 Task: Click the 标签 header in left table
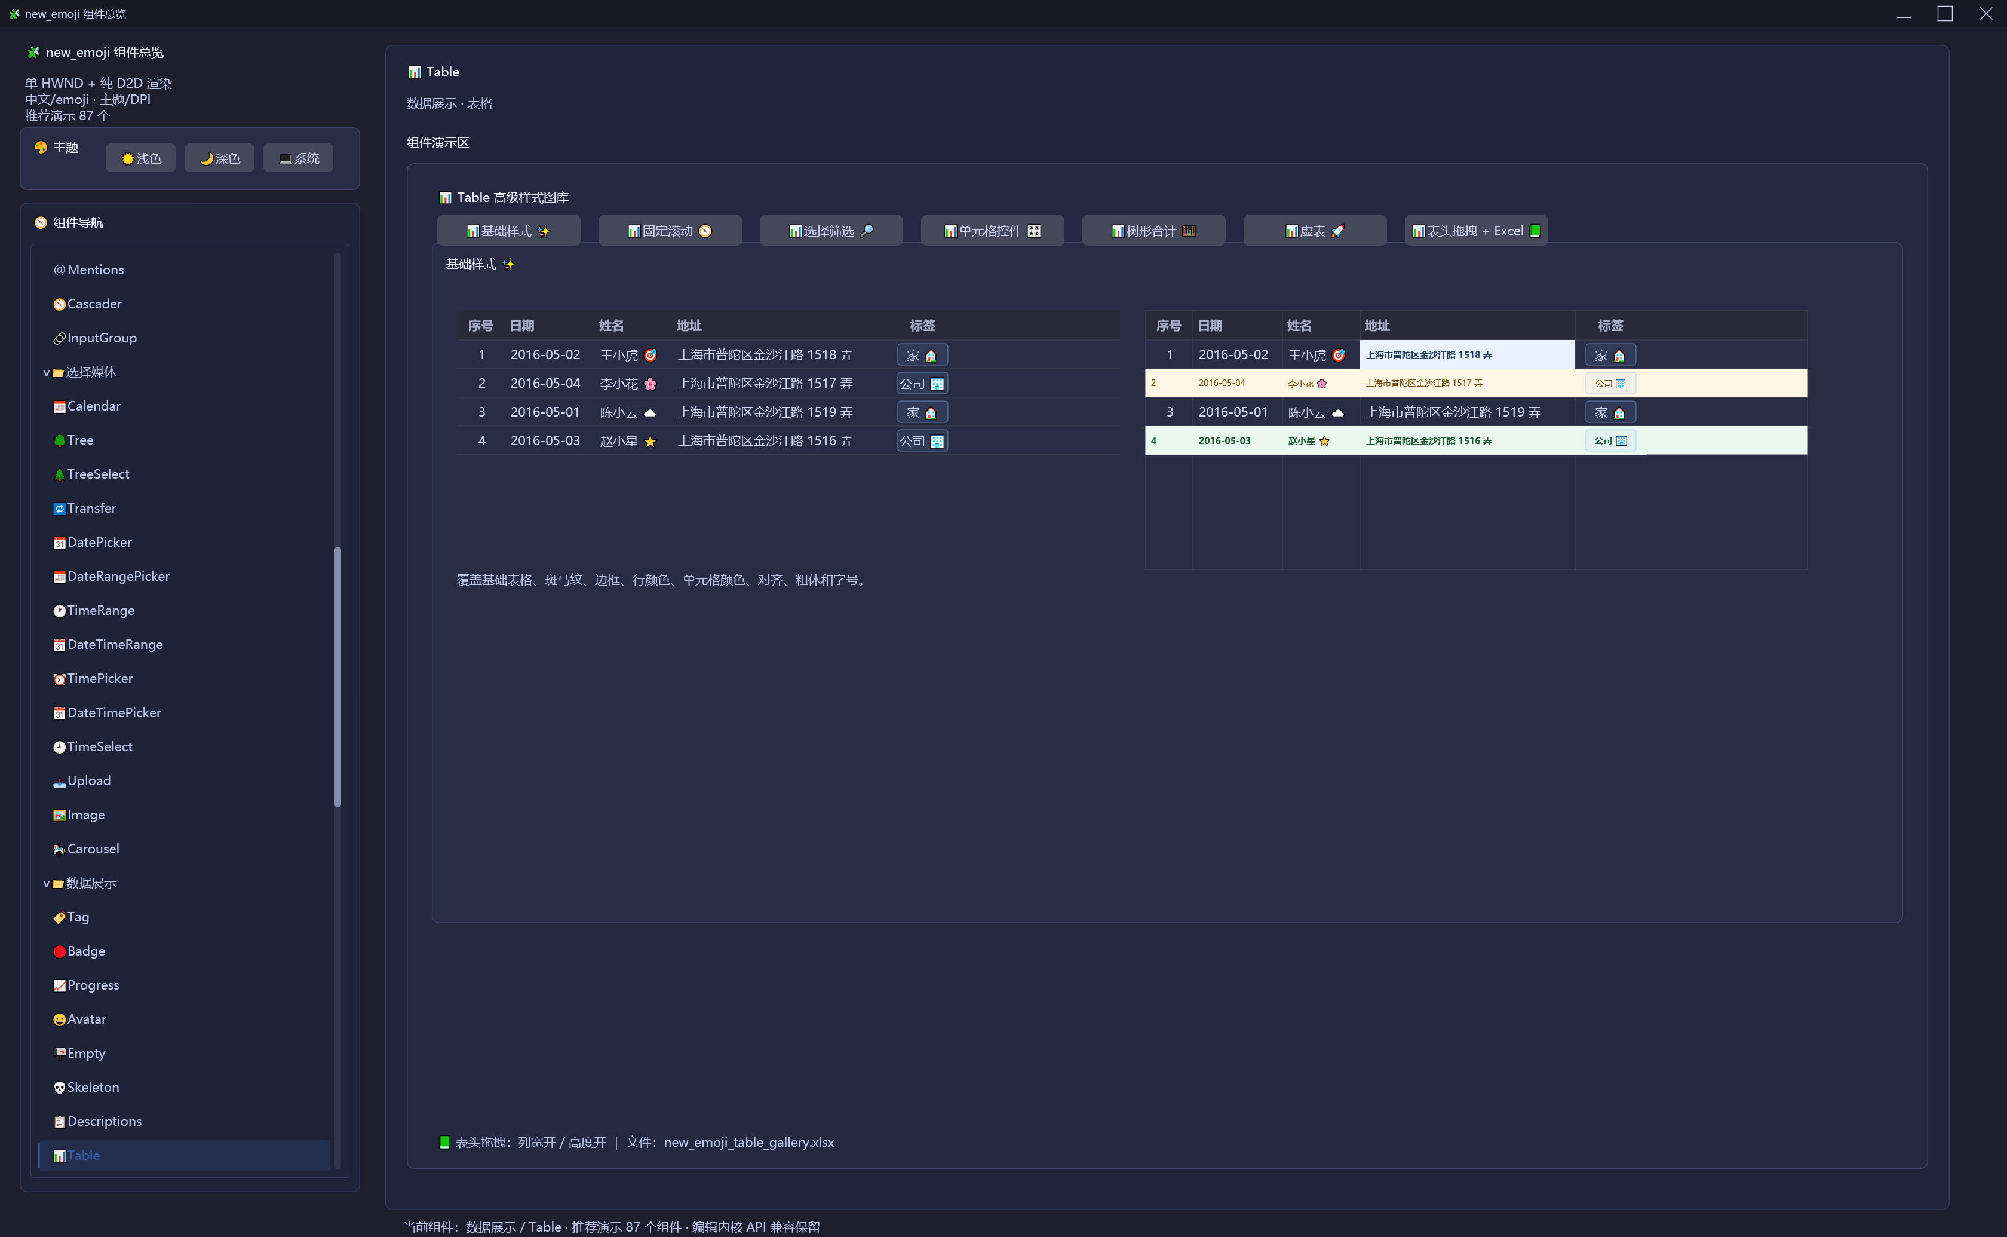[922, 326]
